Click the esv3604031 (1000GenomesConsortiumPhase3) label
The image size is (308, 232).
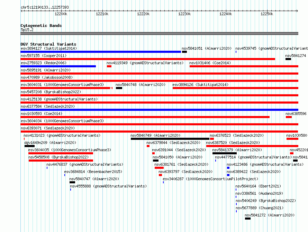coord(62,85)
